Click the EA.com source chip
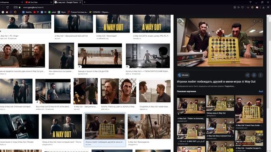The width and height of the screenshot is (271, 152). pos(183,75)
